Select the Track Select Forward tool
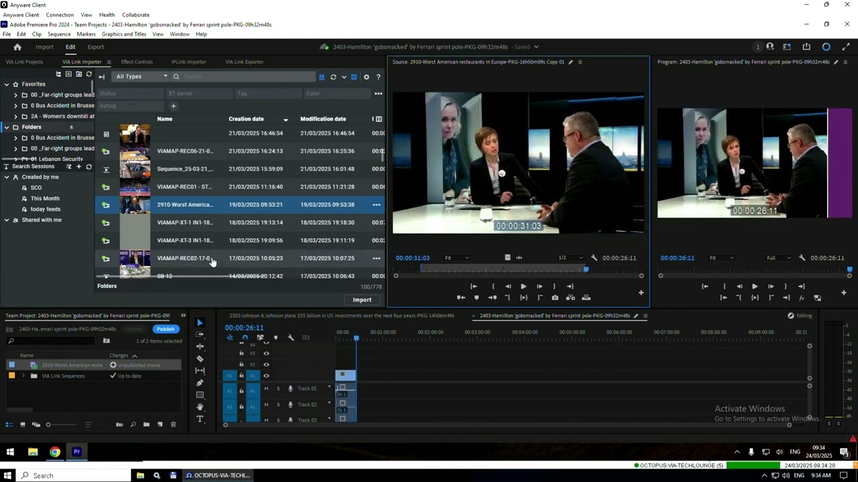This screenshot has height=482, width=858. [200, 335]
